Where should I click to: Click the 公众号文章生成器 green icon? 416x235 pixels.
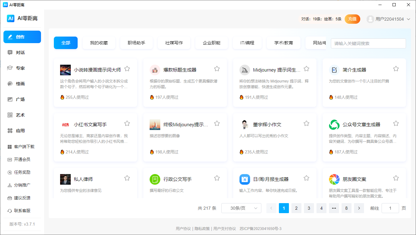pos(334,125)
